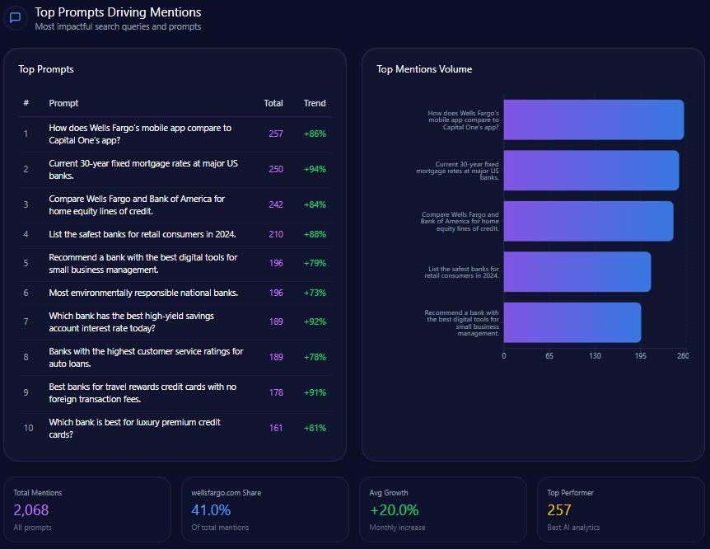Click the environmentally responsible national banks prompt
710x549 pixels.
pyautogui.click(x=143, y=293)
